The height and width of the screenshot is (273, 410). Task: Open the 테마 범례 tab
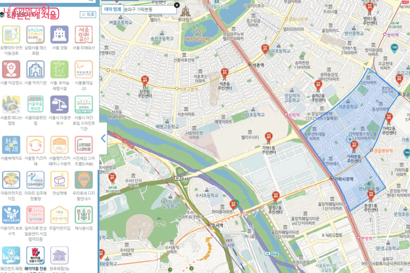112,9
